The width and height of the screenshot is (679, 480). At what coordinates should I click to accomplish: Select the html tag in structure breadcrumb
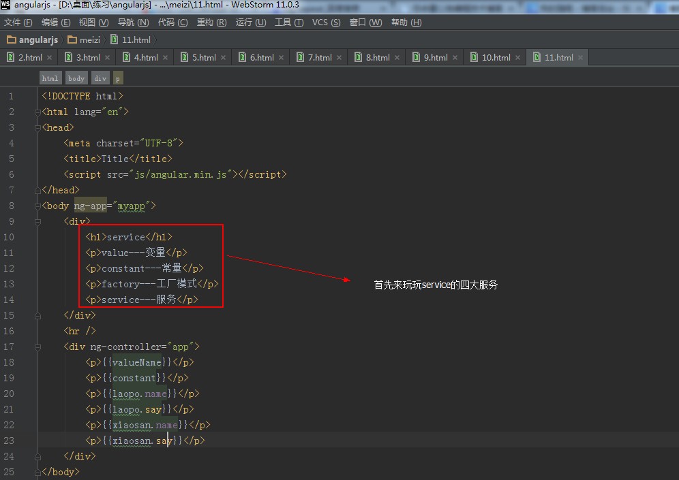click(x=50, y=78)
